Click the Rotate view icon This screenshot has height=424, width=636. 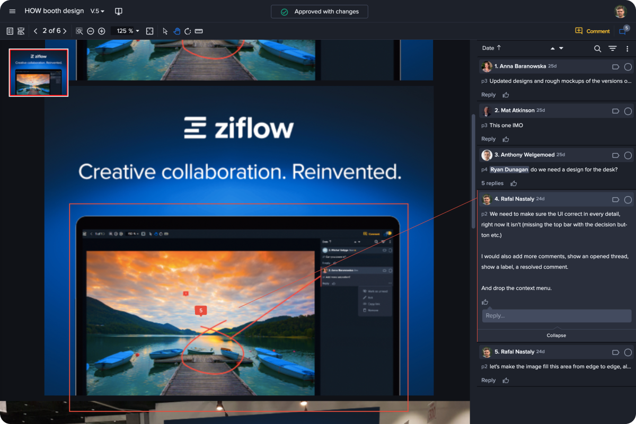coord(187,31)
